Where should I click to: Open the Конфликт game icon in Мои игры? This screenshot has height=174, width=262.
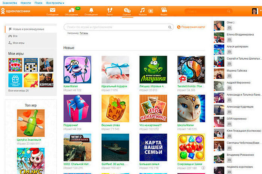46,80
